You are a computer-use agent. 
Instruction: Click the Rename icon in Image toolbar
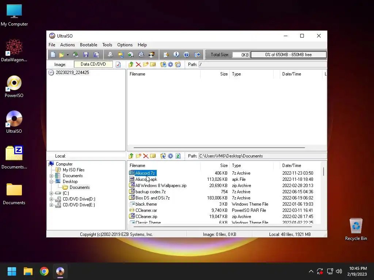point(153,65)
